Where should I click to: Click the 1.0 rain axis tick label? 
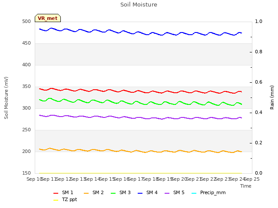pyautogui.click(x=258, y=21)
